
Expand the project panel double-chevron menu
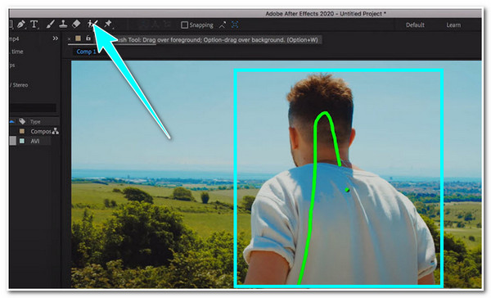click(56, 38)
